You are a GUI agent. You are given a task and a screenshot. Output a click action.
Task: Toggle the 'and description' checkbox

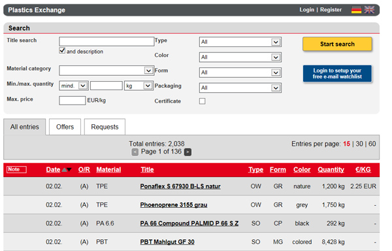[62, 50]
